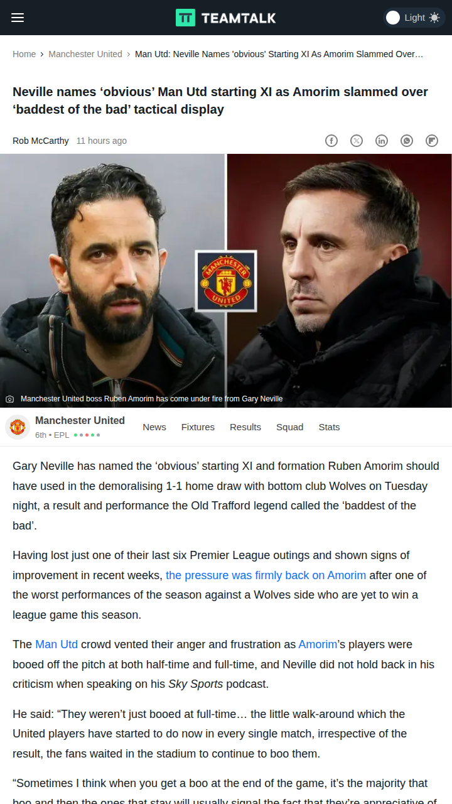Image resolution: width=452 pixels, height=804 pixels.
Task: Switch to the Fixtures tab
Action: point(198,427)
